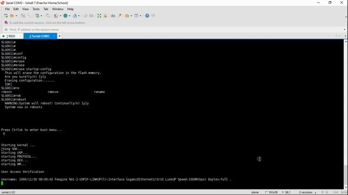The height and width of the screenshot is (195, 348).
Task: Click the speech bubble feedback icon
Action: tap(153, 16)
